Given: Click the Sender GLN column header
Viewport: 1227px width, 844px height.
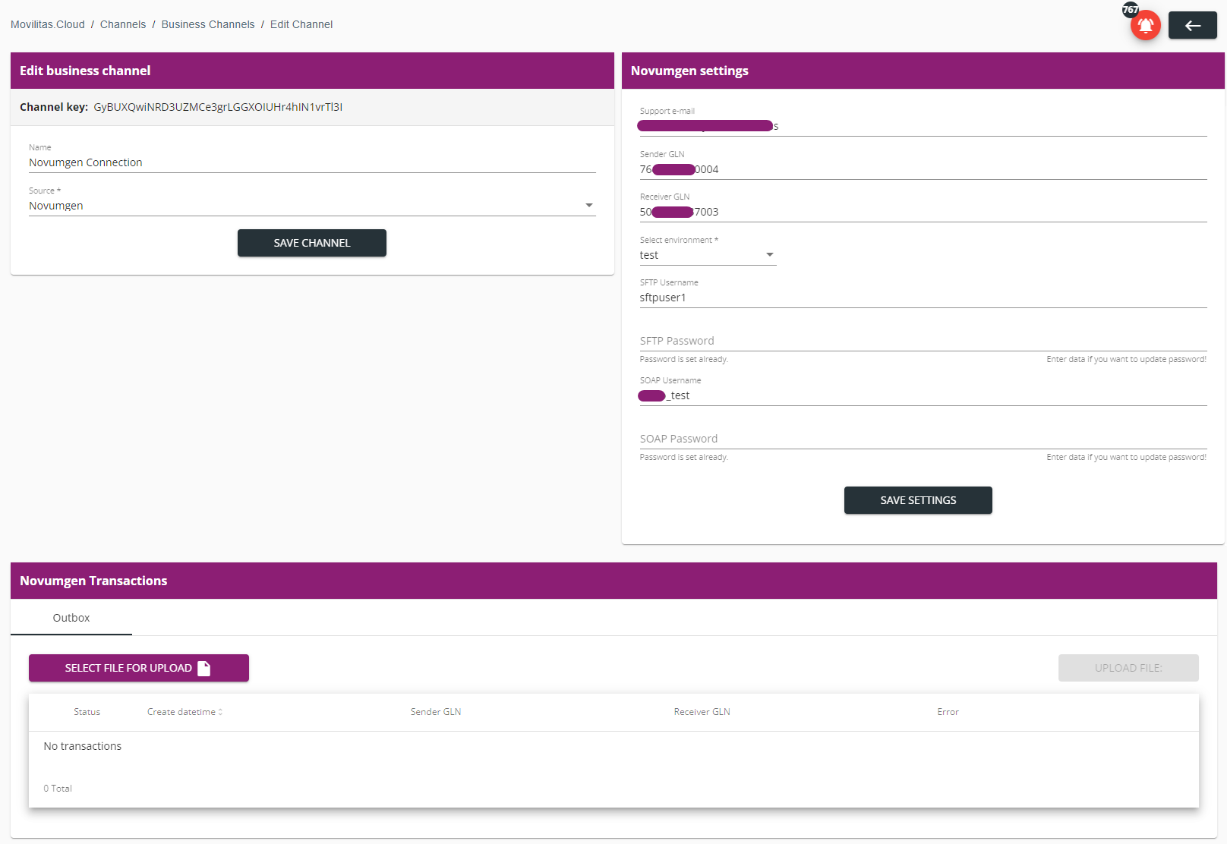Looking at the screenshot, I should pos(436,712).
